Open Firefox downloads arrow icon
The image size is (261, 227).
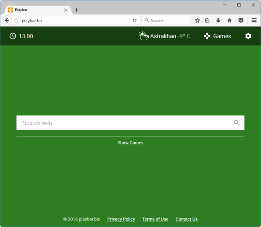pyautogui.click(x=218, y=20)
